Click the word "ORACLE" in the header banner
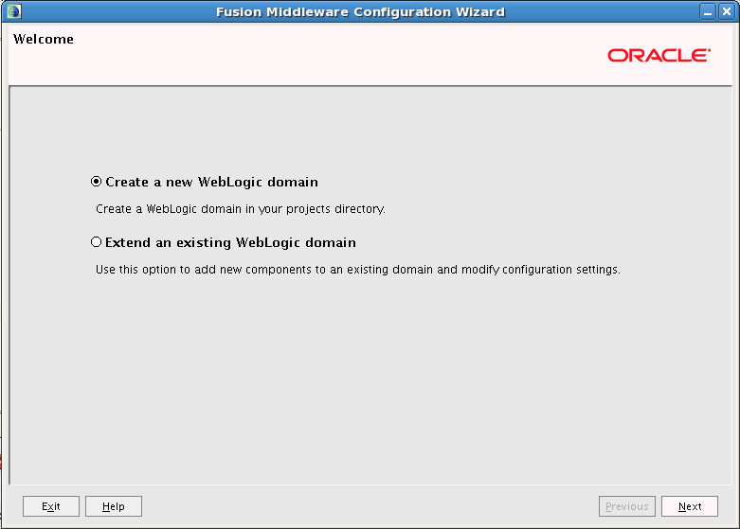Screen dimensions: 740x529 coord(659,55)
